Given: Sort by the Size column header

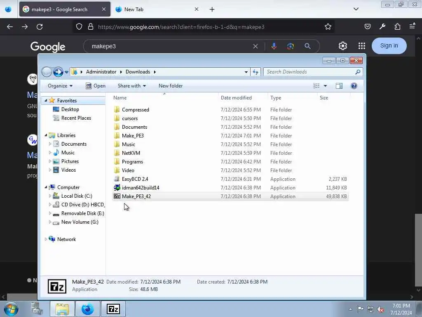Looking at the screenshot, I should pos(333,98).
